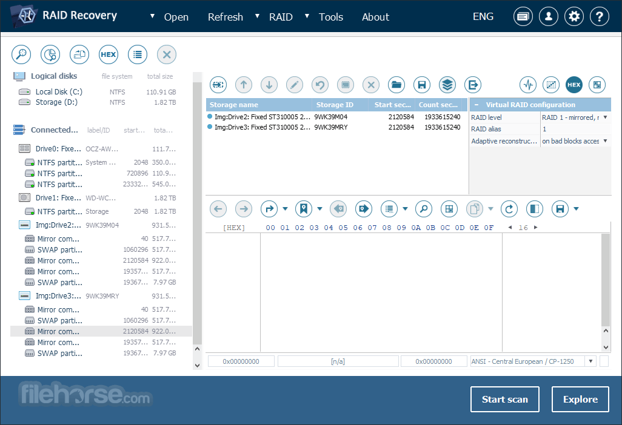This screenshot has width=622, height=425.
Task: Select Img:Drive3 row in storage list
Action: tap(336, 127)
